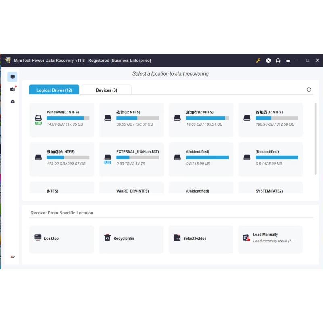Click Load Manually recovery result
Image resolution: width=323 pixels, height=323 pixels.
click(270, 239)
